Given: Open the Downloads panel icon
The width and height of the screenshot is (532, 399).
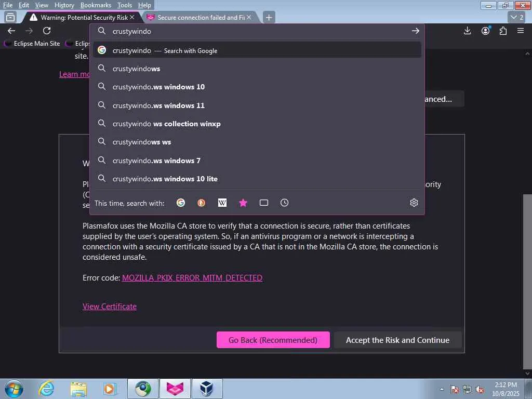Looking at the screenshot, I should 467,31.
